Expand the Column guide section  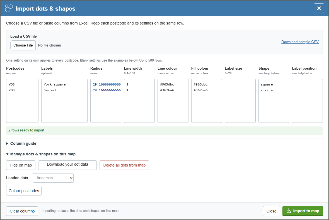tap(21, 143)
